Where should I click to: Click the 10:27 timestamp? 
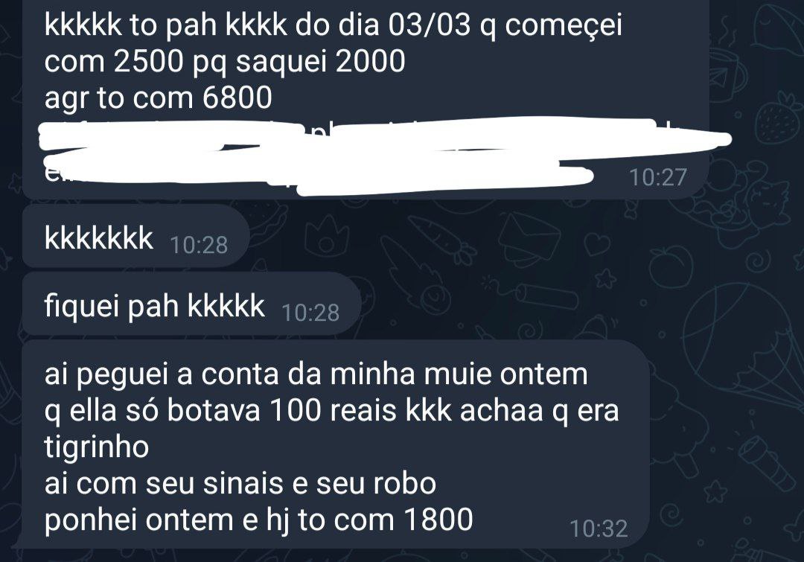tap(657, 177)
